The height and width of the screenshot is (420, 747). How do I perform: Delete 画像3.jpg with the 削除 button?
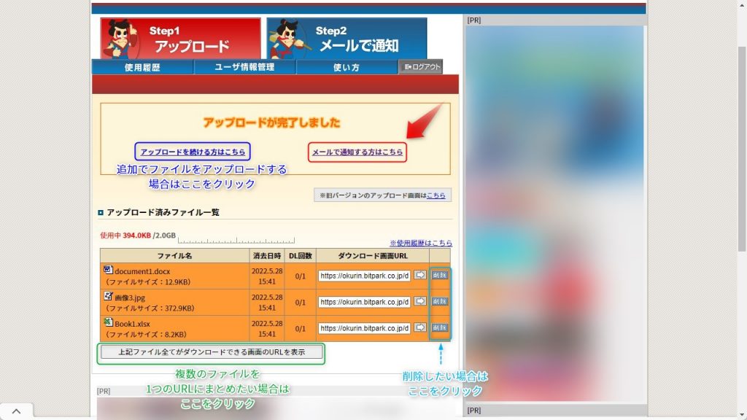pos(440,301)
